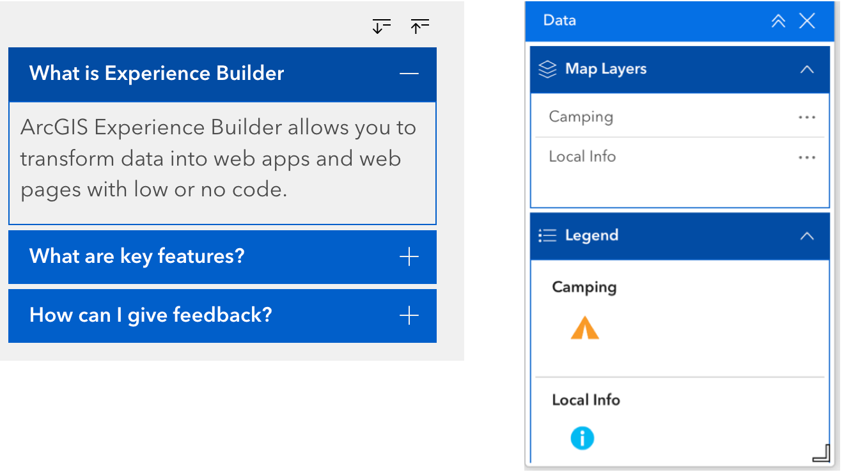Collapse the Legend section chevron

tap(807, 236)
